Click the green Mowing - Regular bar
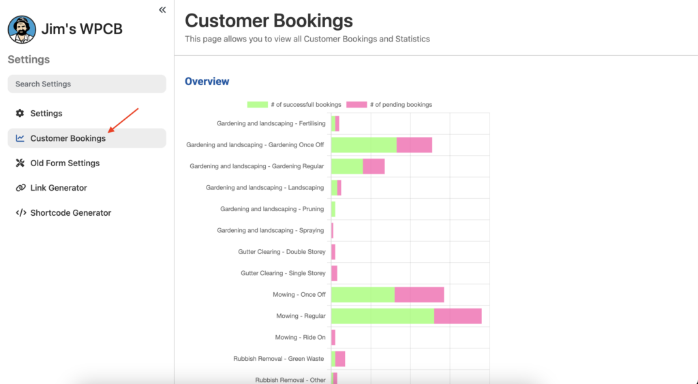 [382, 316]
